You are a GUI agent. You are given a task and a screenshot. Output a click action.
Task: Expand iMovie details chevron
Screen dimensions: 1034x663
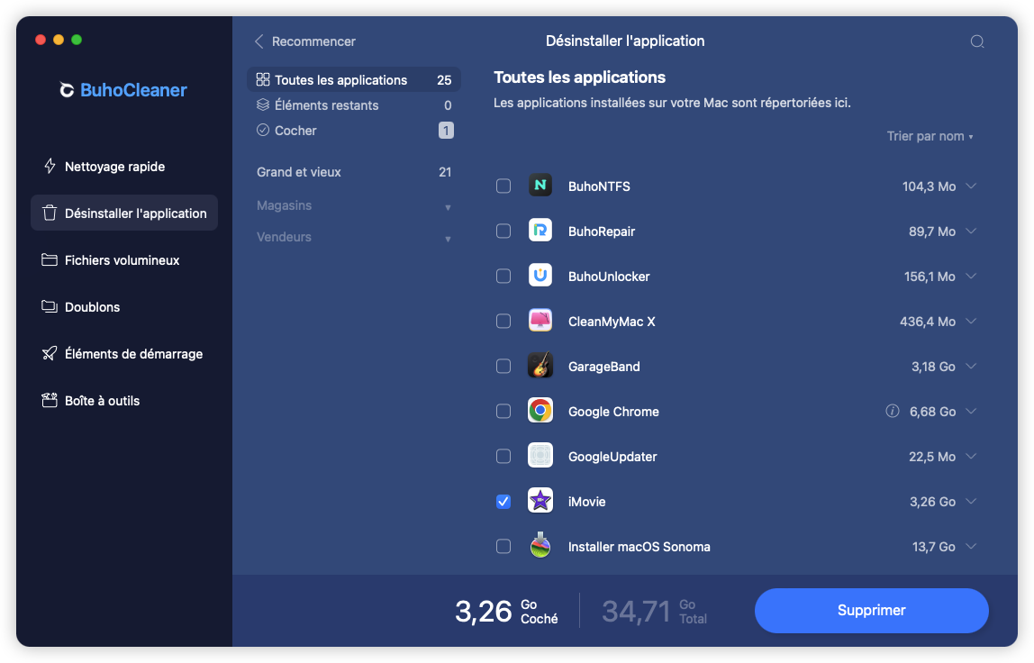(x=971, y=502)
